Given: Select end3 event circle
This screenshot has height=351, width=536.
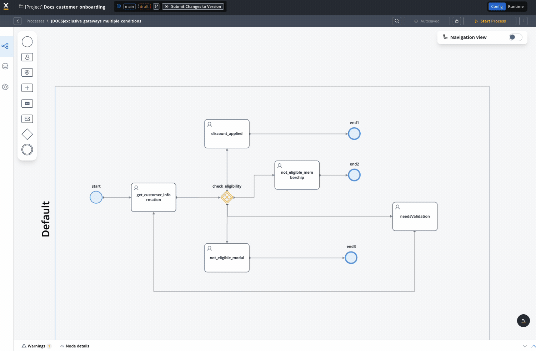Looking at the screenshot, I should (x=351, y=258).
